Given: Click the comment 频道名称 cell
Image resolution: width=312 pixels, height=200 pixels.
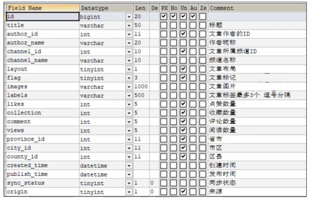Looking at the screenshot, I should tap(222, 60).
